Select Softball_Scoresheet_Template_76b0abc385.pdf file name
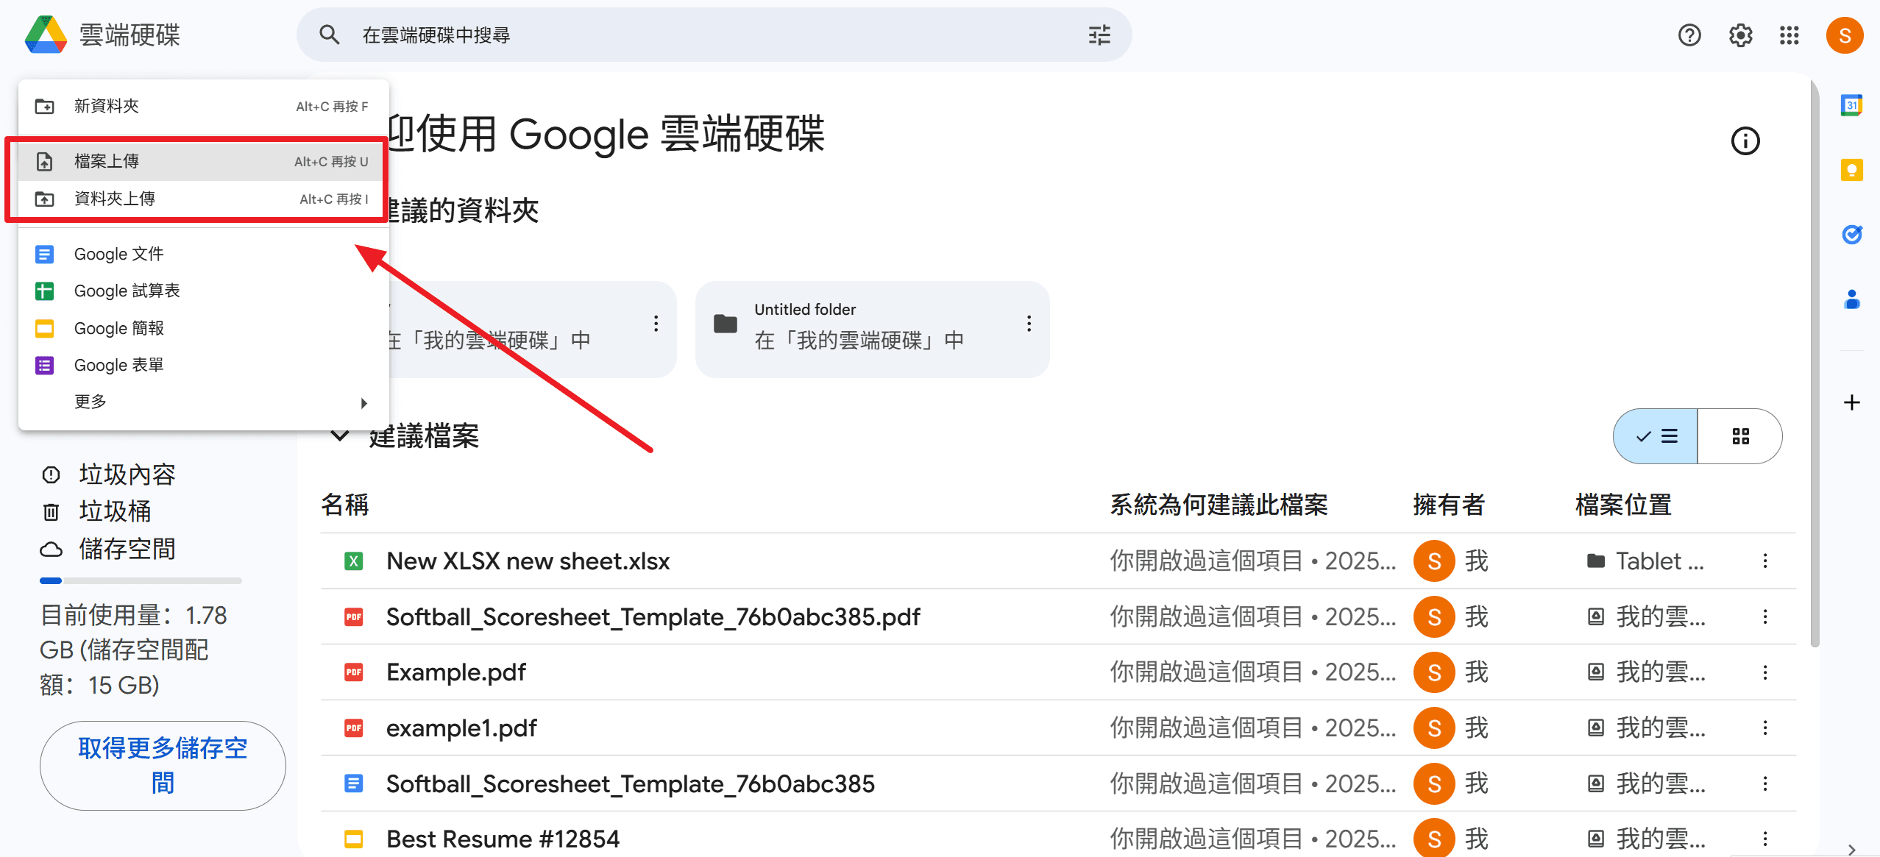1880x857 pixels. tap(653, 617)
